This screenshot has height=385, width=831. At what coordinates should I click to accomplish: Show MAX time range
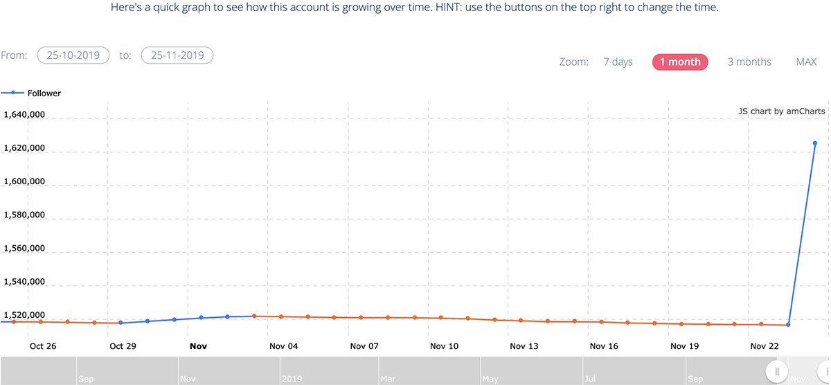click(806, 62)
